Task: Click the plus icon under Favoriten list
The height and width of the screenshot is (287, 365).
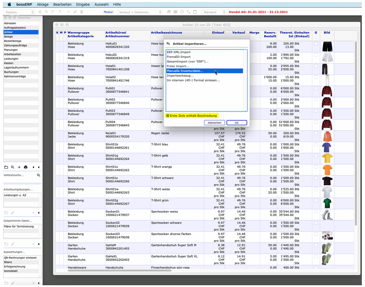Action: coord(19,167)
